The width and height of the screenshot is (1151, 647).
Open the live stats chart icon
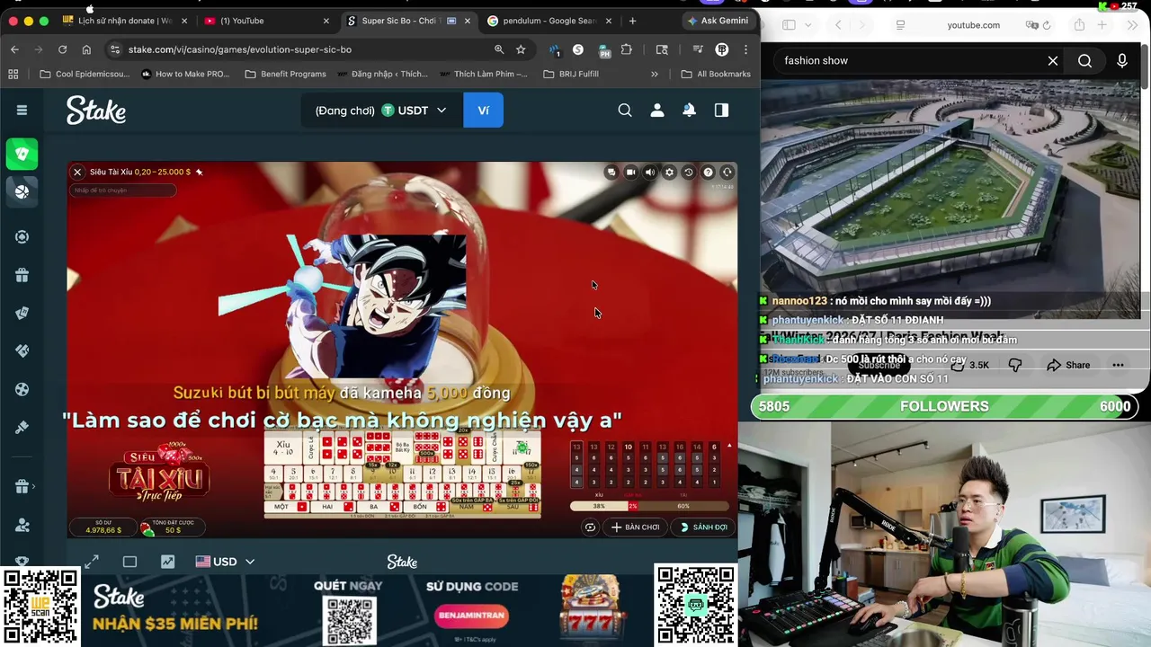tap(167, 562)
